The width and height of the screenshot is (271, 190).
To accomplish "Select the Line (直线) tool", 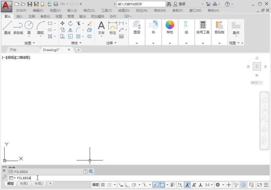I will [x=7, y=28].
